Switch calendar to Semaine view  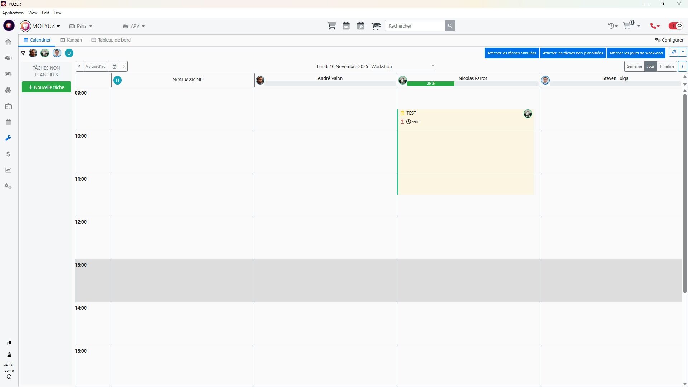point(634,66)
